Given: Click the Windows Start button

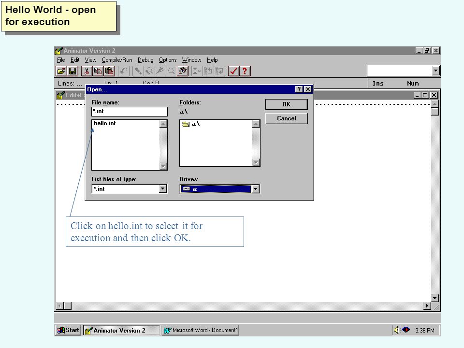Looking at the screenshot, I should [68, 330].
